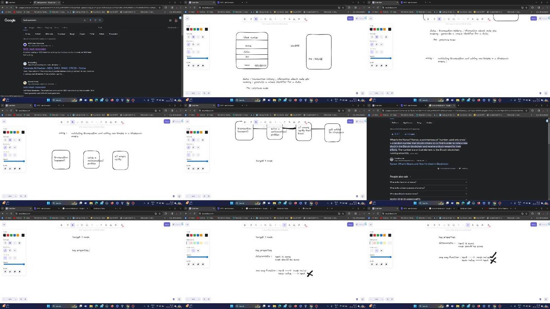Send to back in block-number frame's Layers row
550x309 pixels.
pos(188,65)
